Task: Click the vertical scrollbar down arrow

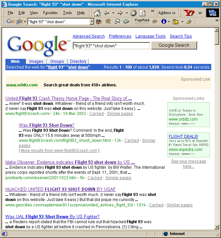Action: point(217,227)
